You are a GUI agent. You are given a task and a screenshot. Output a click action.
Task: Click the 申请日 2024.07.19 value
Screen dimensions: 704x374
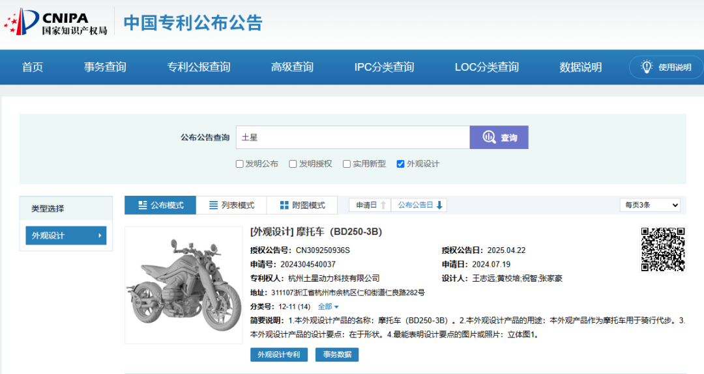pos(491,264)
